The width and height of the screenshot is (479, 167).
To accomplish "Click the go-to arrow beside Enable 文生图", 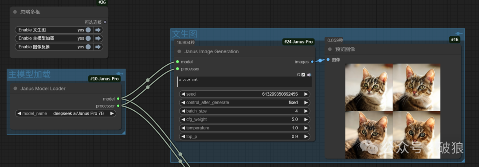I will pos(98,30).
